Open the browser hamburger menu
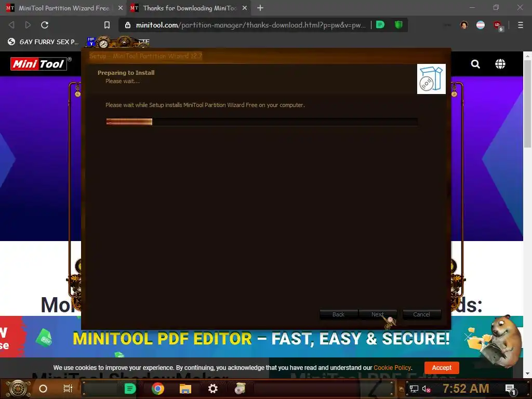Image resolution: width=532 pixels, height=399 pixels. pos(521,25)
